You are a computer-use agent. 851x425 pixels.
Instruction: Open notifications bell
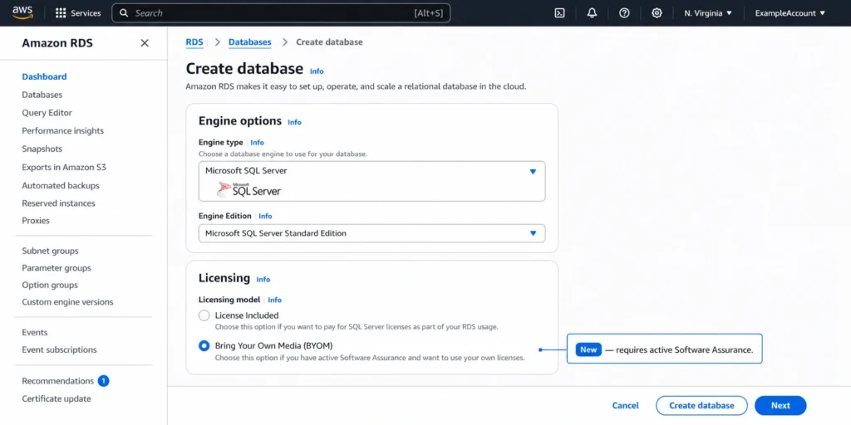592,13
